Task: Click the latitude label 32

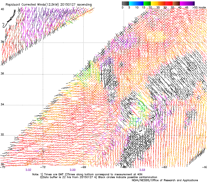Action: click(x=2, y=135)
